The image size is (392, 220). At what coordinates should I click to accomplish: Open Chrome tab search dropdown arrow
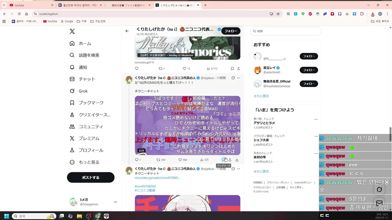(4, 5)
